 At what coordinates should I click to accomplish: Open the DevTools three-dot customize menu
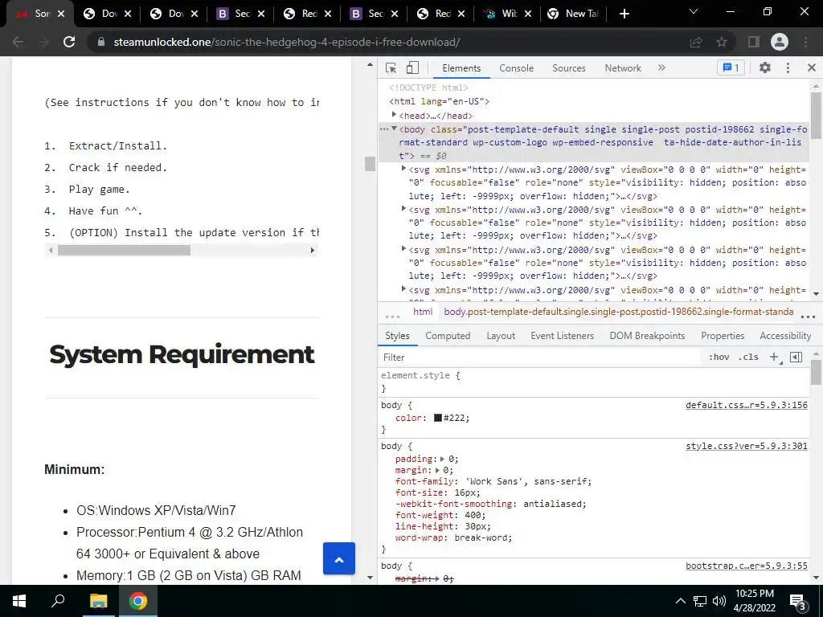click(788, 67)
